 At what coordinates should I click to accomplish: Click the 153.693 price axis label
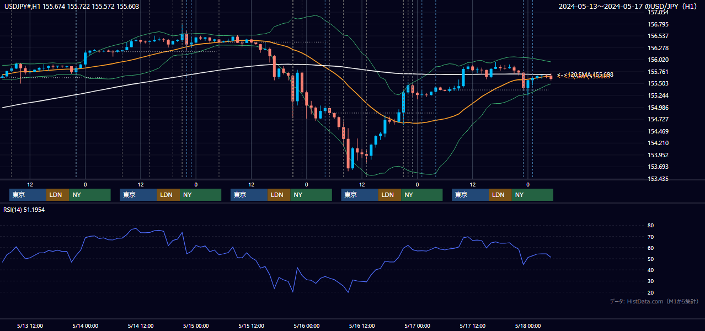tap(658, 167)
